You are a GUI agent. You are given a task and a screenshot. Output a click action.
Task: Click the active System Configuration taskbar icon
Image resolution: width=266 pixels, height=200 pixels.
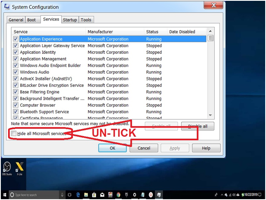159,195
